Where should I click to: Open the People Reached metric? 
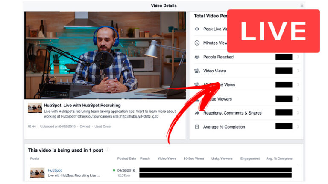[x=218, y=57]
